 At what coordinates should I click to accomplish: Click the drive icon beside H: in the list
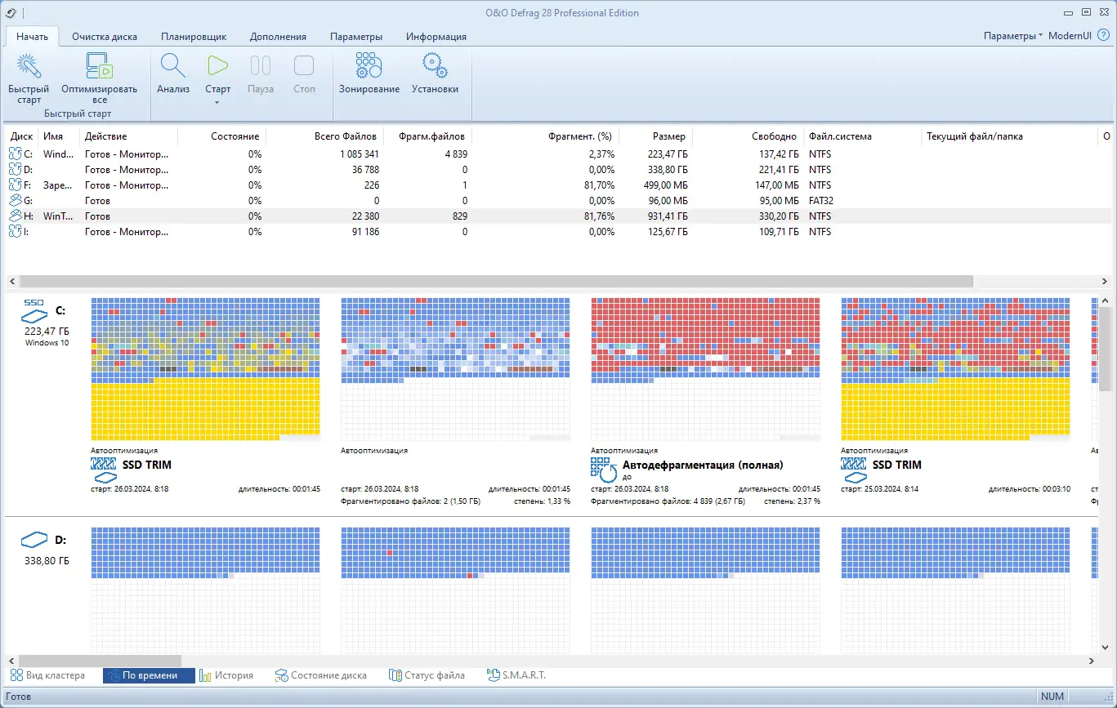pyautogui.click(x=16, y=216)
